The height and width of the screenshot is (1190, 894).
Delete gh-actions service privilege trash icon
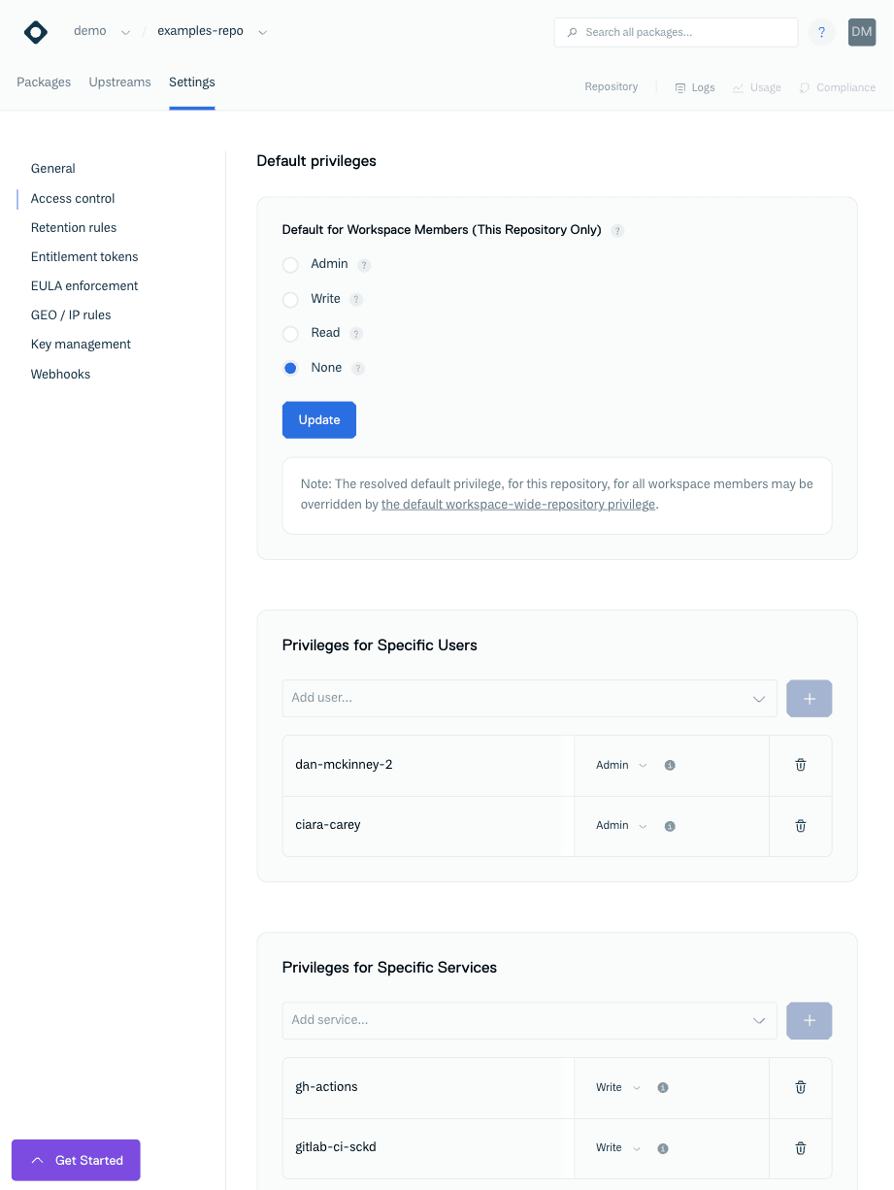(x=801, y=1087)
